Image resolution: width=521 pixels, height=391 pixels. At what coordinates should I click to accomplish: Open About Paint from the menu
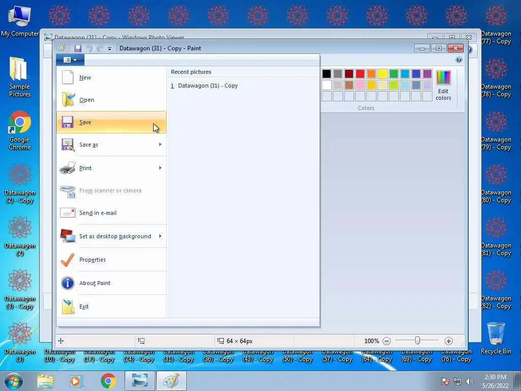point(111,283)
